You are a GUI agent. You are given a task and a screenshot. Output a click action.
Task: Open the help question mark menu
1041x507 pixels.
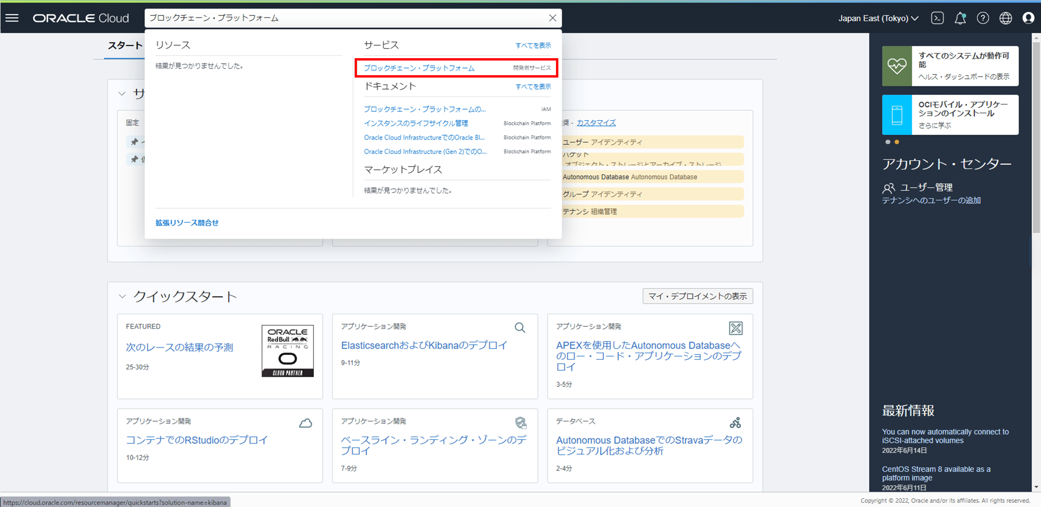(x=983, y=18)
